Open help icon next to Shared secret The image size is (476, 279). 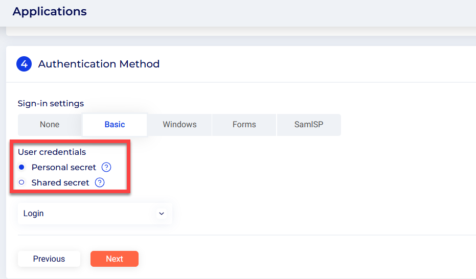tap(100, 182)
